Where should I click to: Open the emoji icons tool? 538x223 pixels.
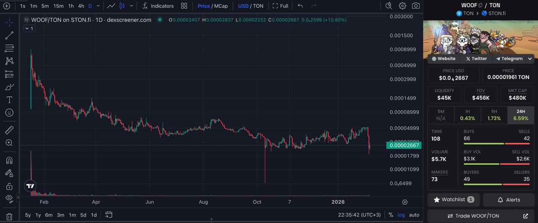pyautogui.click(x=9, y=113)
